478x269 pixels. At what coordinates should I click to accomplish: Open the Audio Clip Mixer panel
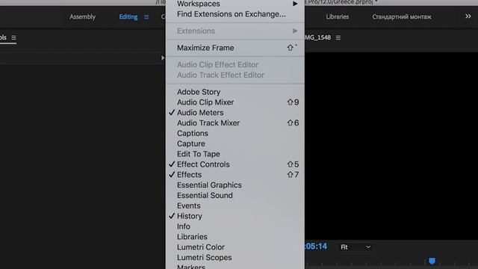(235, 102)
